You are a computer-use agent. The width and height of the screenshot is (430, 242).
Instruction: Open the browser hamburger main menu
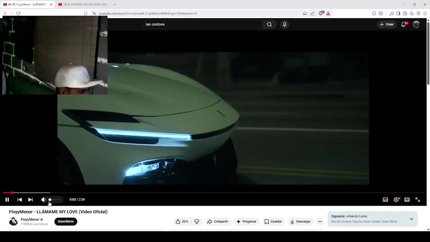click(425, 13)
